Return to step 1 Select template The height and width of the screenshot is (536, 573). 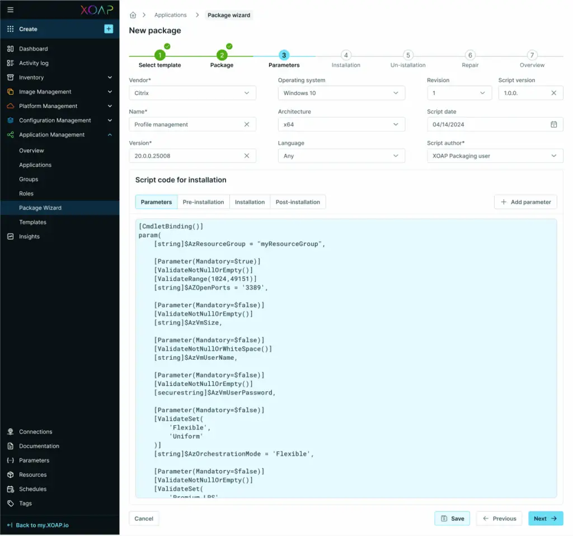point(159,55)
